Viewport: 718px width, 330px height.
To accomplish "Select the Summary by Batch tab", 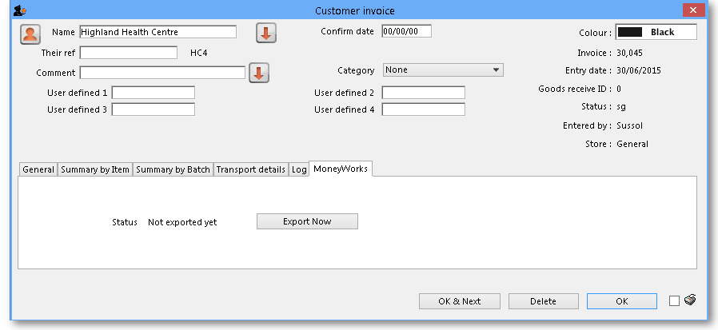I will pos(173,169).
